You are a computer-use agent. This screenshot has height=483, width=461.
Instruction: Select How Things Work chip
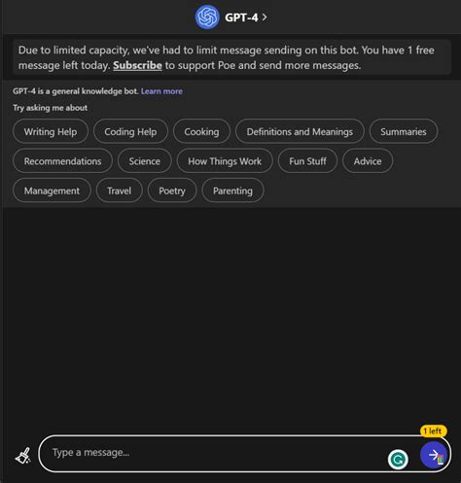225,161
